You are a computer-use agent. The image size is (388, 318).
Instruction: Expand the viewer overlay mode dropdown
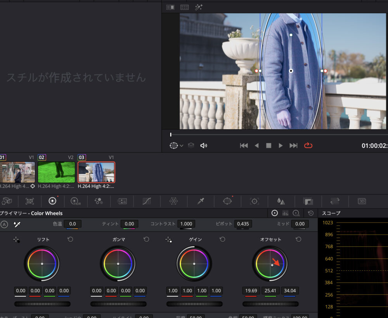tap(181, 146)
